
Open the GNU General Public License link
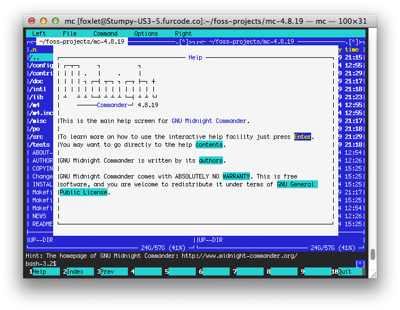coord(297,184)
